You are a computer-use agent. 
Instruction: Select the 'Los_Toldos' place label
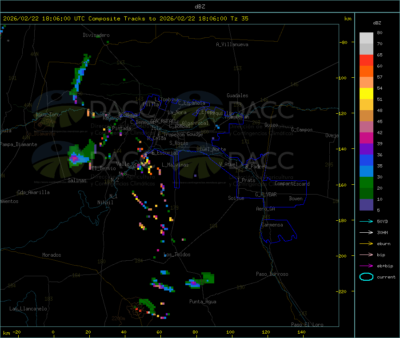(177, 254)
